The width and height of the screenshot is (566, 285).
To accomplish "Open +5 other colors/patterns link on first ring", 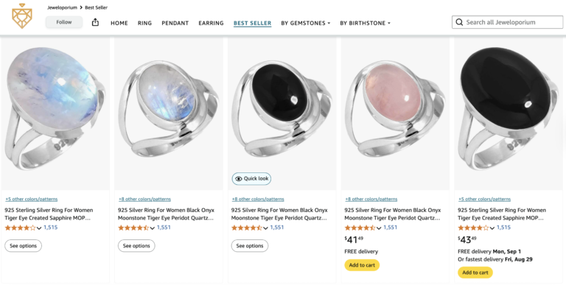I will tap(32, 199).
